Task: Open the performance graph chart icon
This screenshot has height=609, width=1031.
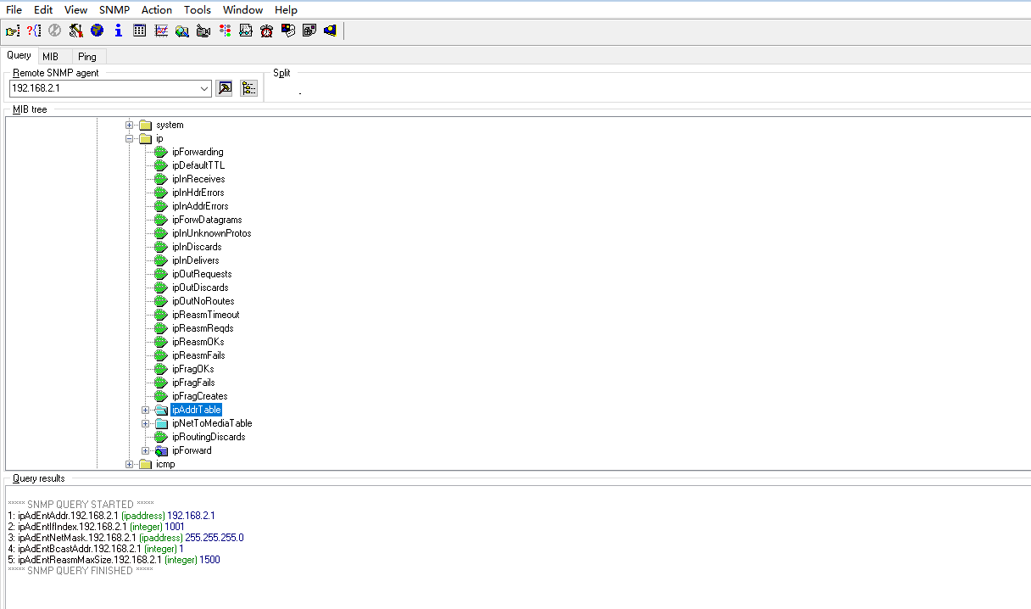Action: [x=161, y=31]
